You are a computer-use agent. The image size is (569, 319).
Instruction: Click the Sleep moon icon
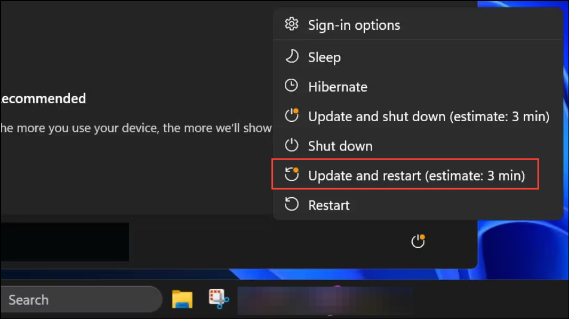tap(292, 56)
